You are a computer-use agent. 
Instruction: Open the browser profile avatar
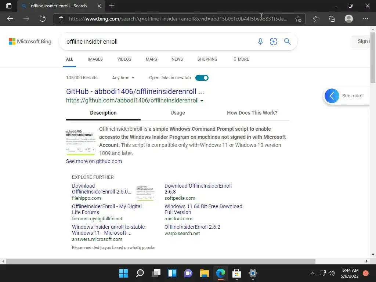click(x=349, y=19)
